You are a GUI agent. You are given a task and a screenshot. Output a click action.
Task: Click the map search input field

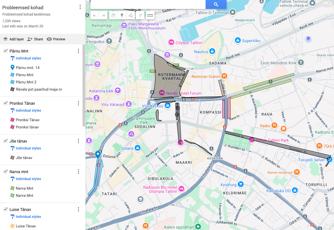pos(148,4)
